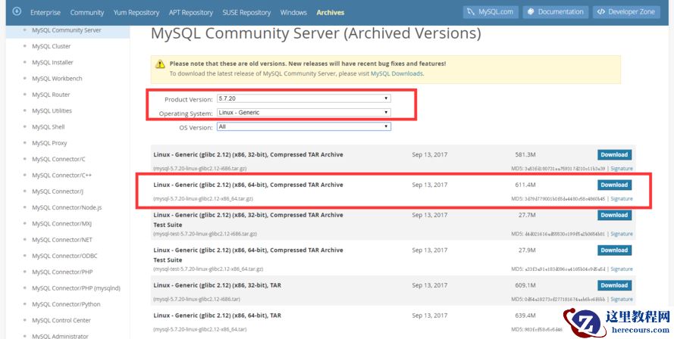Follow the MySQL Downloads link in notice

tap(397, 73)
